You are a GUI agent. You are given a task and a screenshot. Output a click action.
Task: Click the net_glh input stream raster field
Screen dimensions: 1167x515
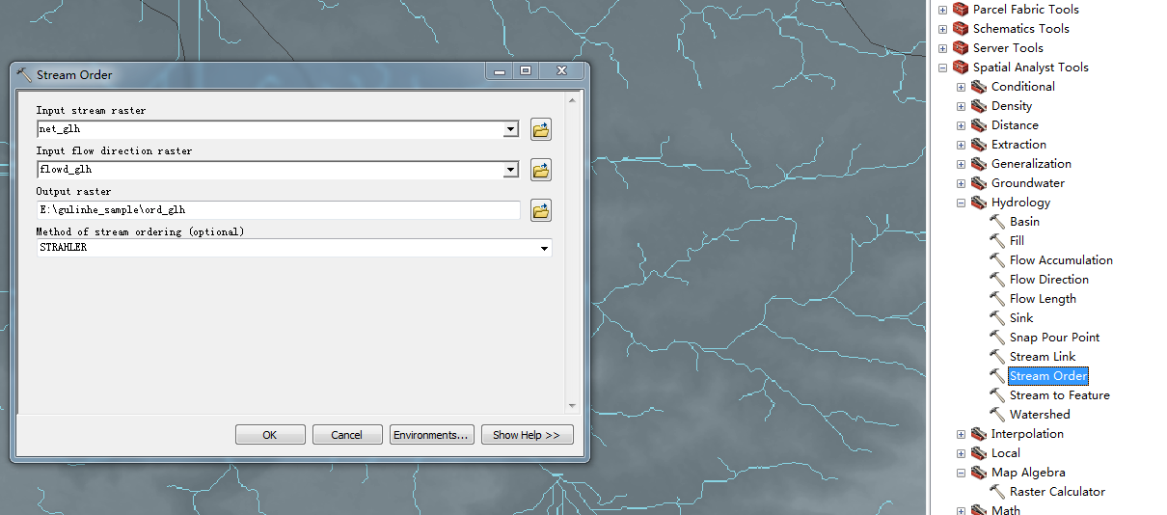coord(270,129)
